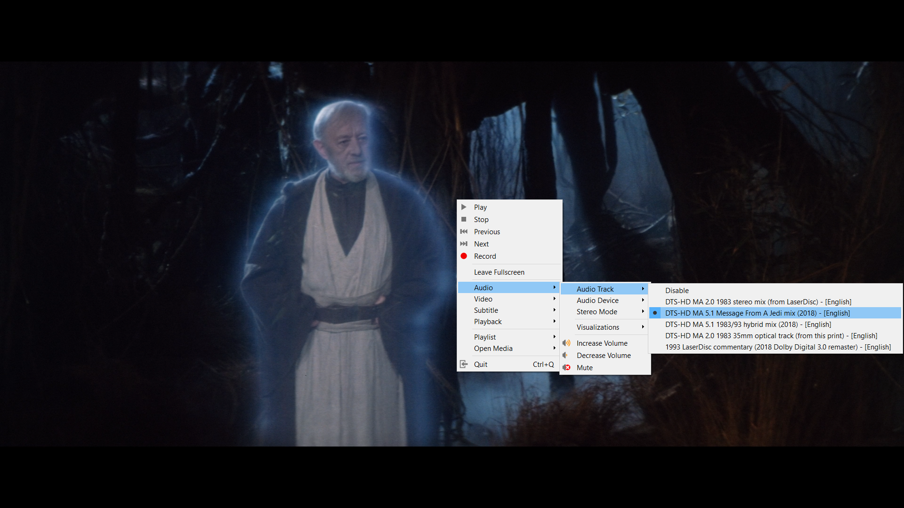Click Next in the context menu
The height and width of the screenshot is (508, 904).
(509, 244)
